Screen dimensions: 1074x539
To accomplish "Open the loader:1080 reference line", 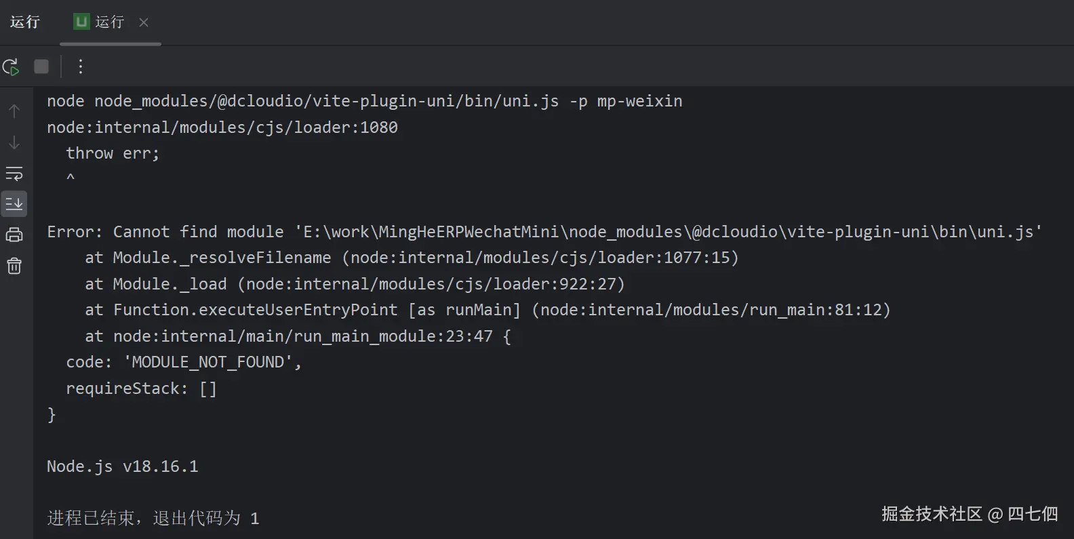I will [222, 127].
